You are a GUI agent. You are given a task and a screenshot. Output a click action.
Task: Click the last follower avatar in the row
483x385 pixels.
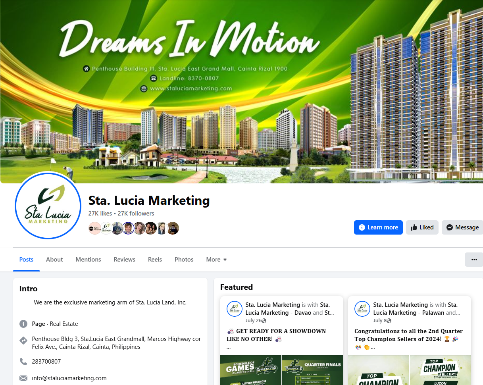pos(173,228)
